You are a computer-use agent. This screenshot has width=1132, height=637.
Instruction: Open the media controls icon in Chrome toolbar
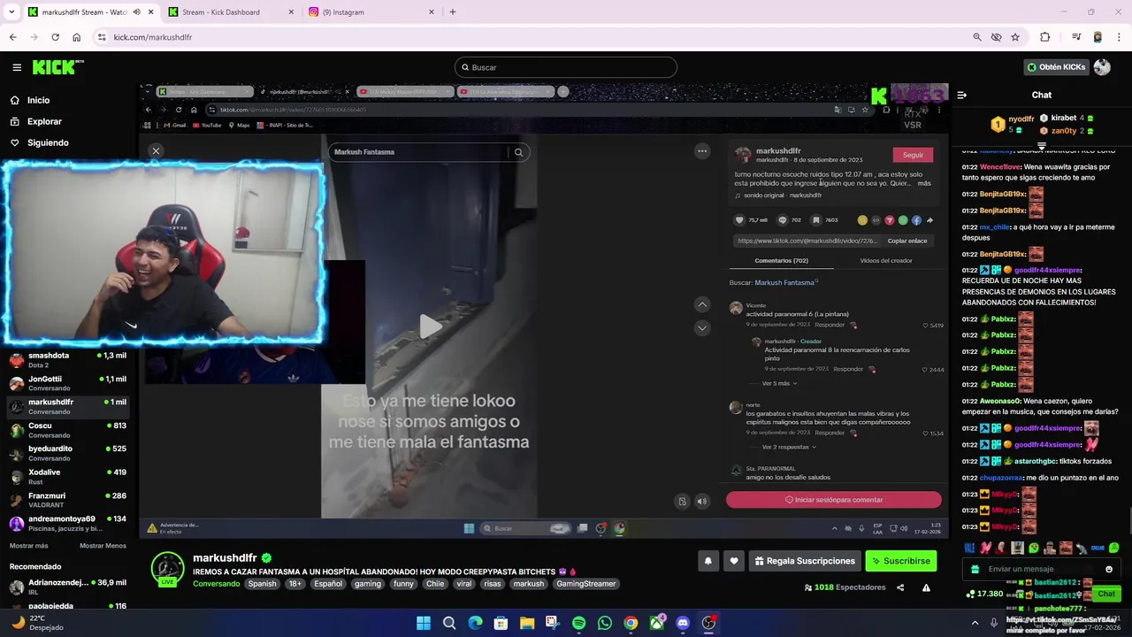click(1076, 37)
